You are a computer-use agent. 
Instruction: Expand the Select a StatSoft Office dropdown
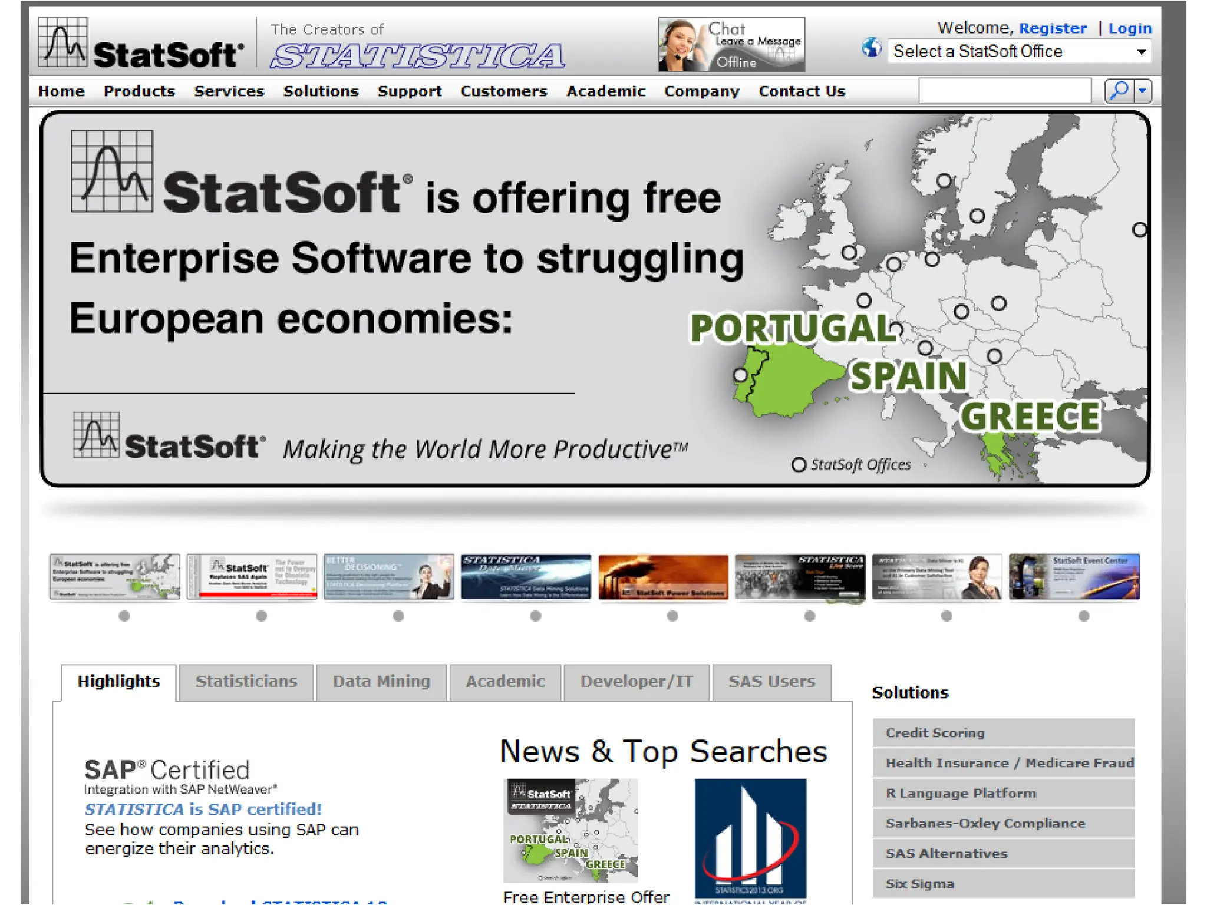[x=1018, y=52]
